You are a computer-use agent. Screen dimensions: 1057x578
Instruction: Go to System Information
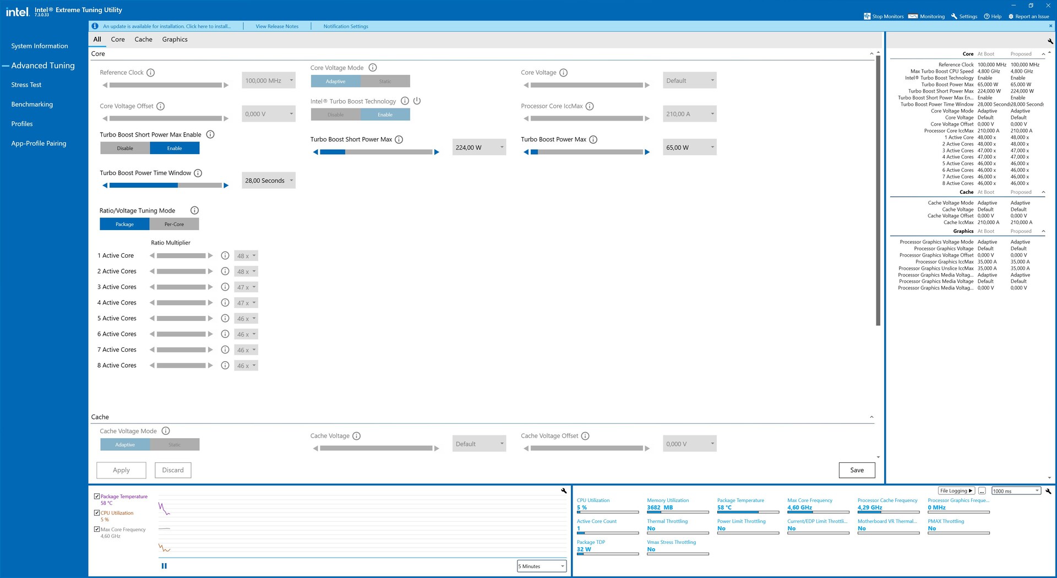40,46
